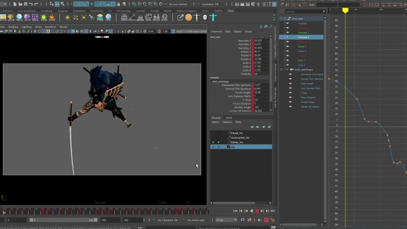407x229 pixels.
Task: Open the ACES 1.0 SDR-video view transform dropdown
Action: point(192,32)
